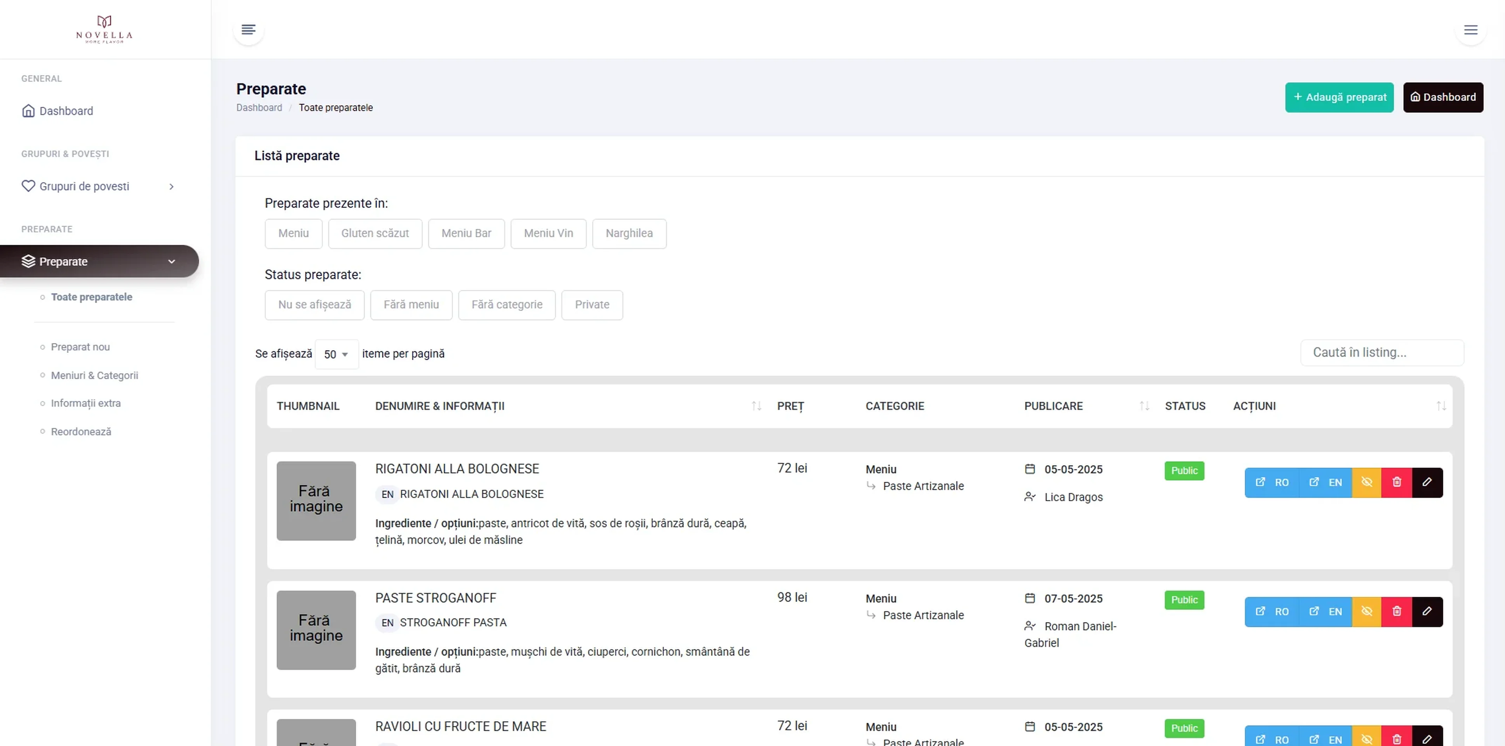The height and width of the screenshot is (746, 1505).
Task: Open EN view of Paste Stroganoff
Action: coord(1325,612)
